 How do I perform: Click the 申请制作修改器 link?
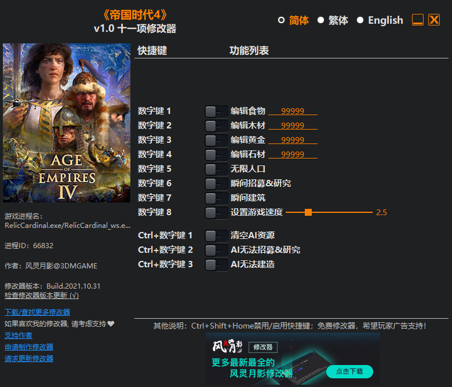click(29, 347)
